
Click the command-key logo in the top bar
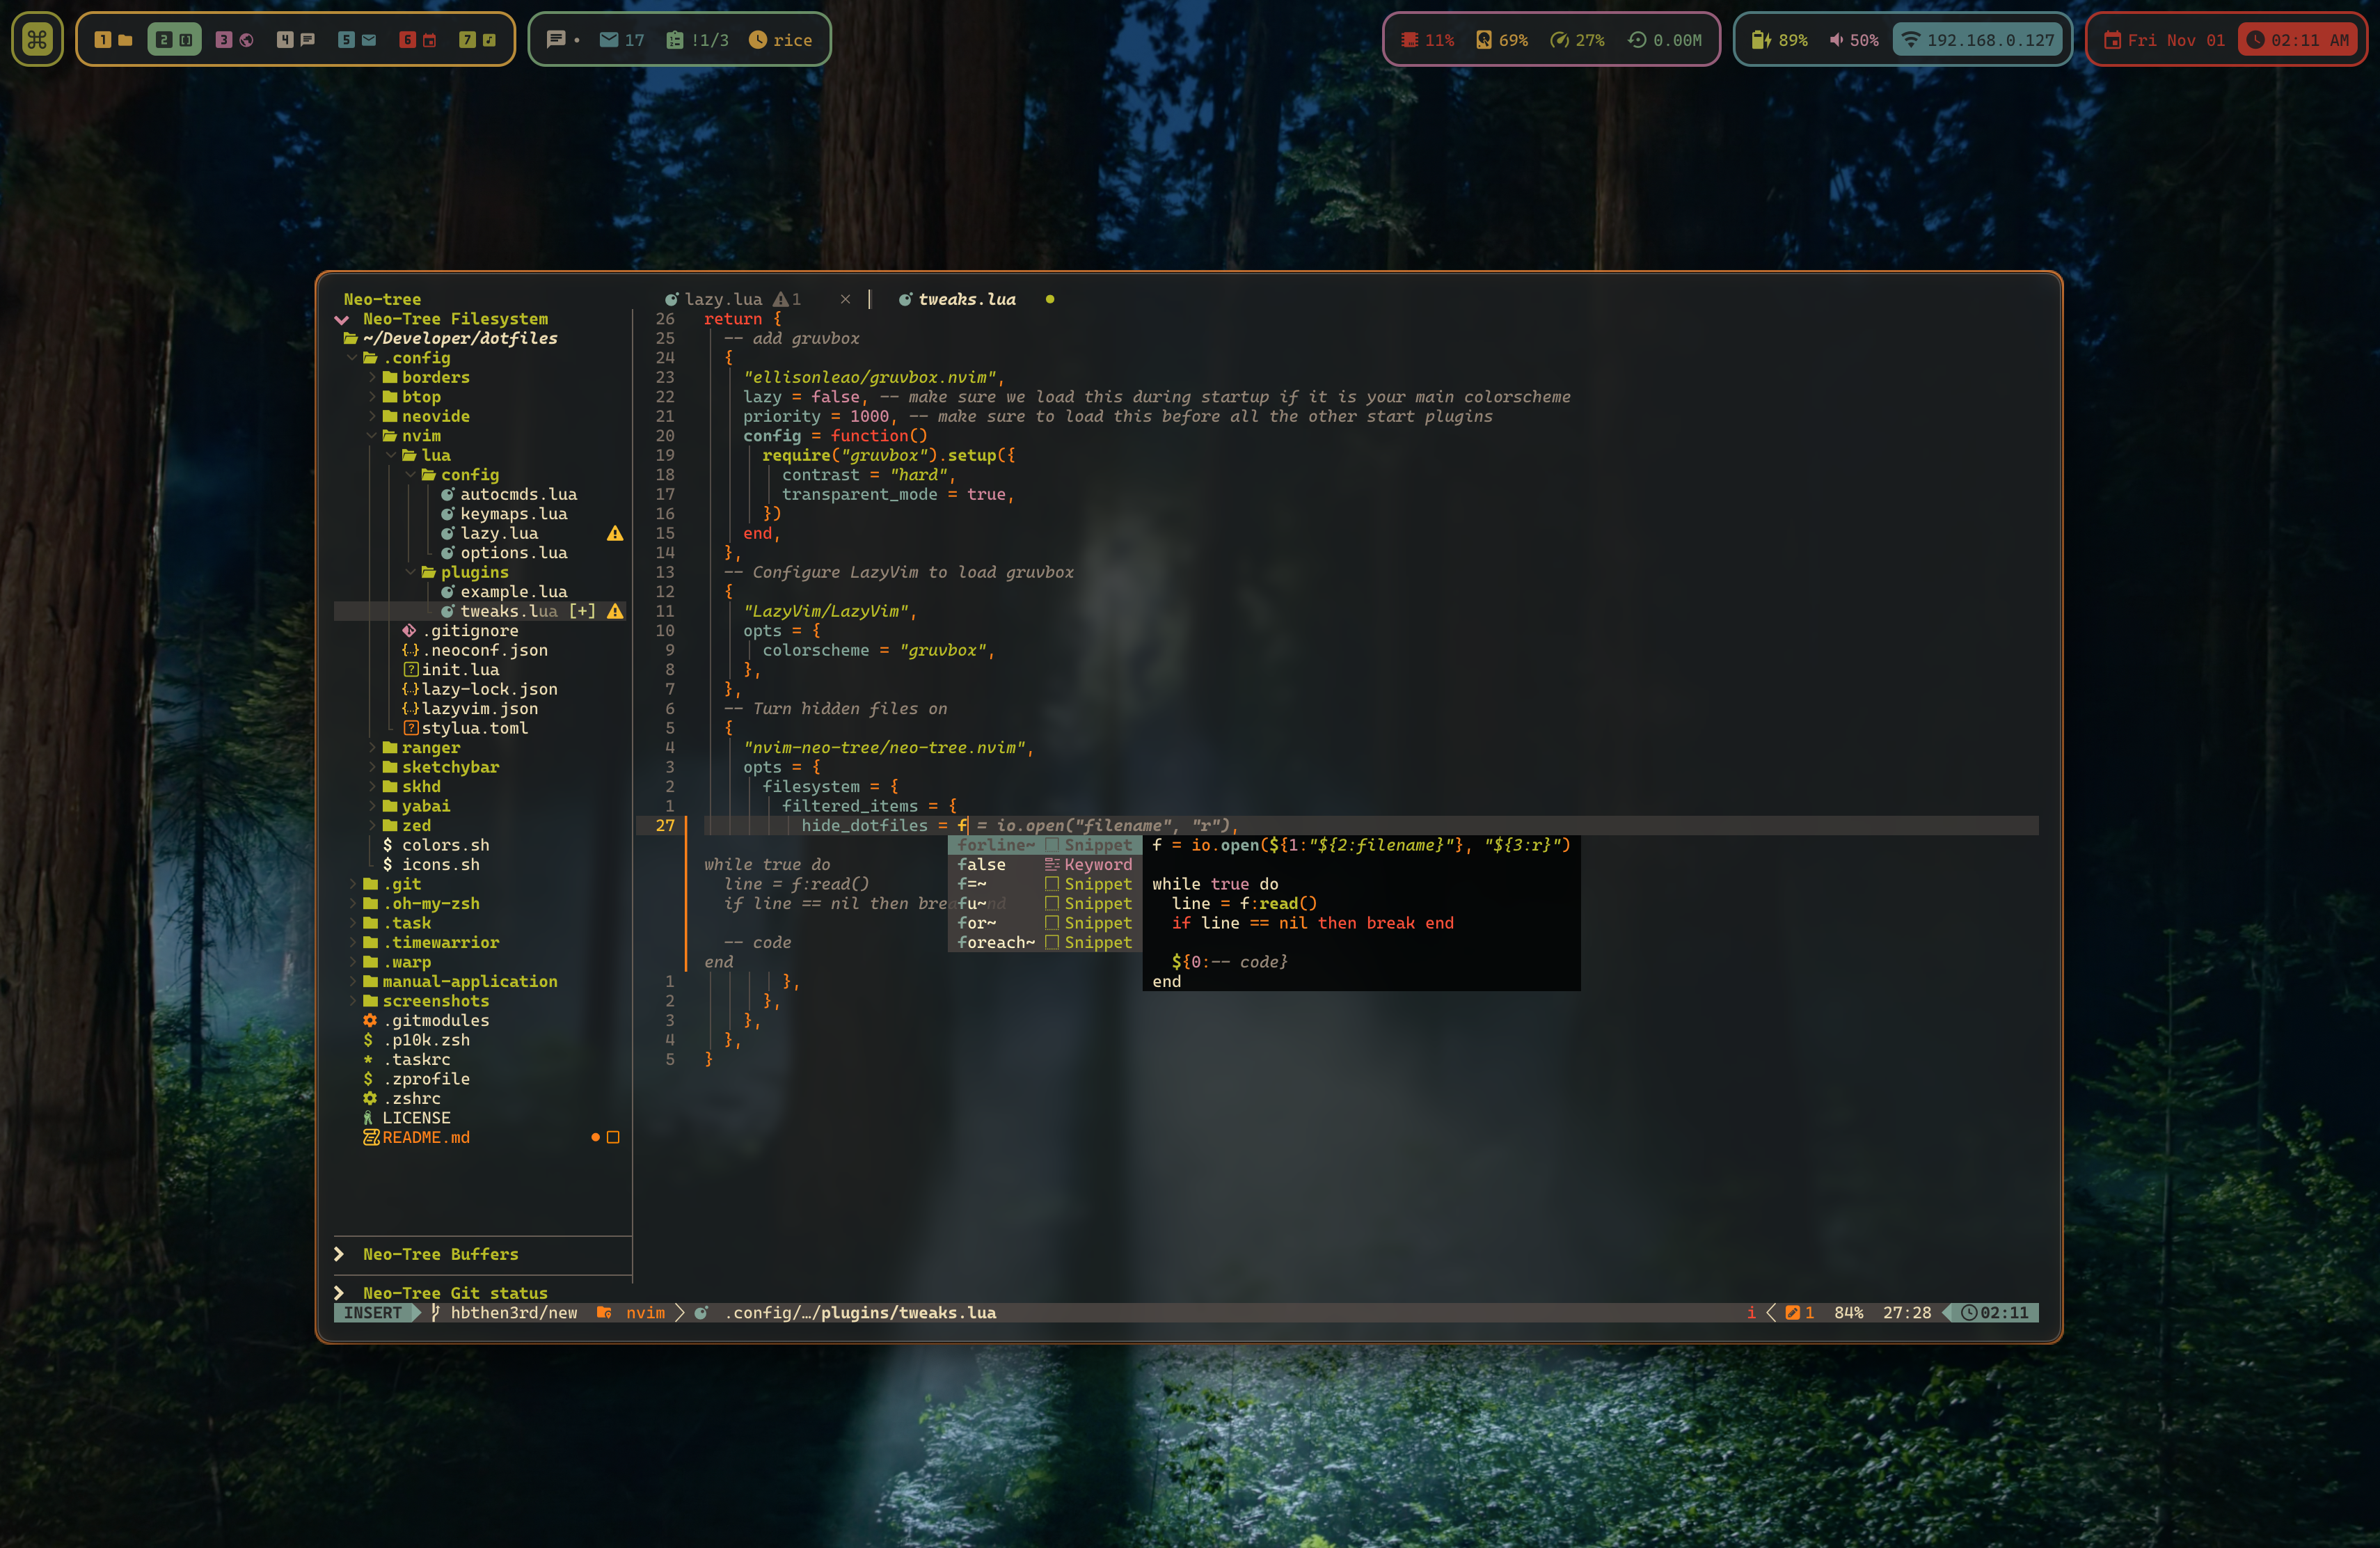(37, 39)
